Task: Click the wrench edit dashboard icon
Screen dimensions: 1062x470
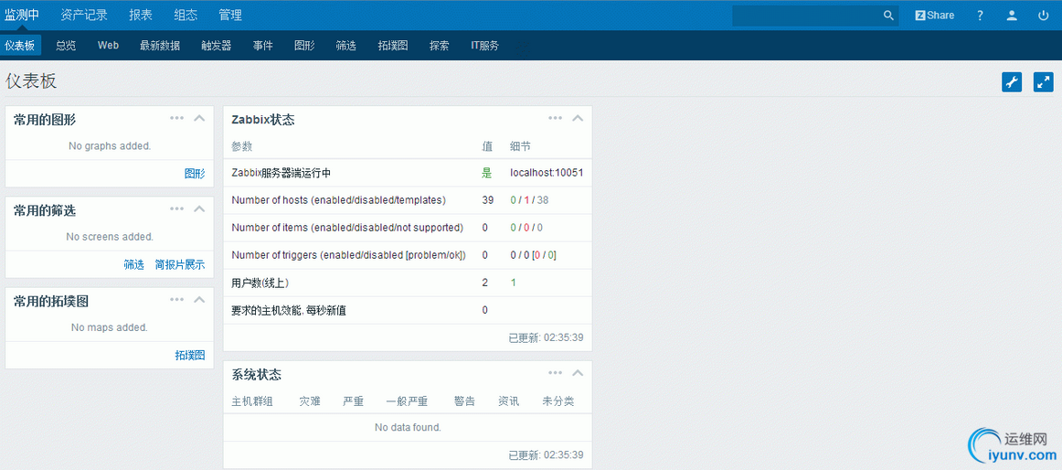Action: click(1012, 82)
